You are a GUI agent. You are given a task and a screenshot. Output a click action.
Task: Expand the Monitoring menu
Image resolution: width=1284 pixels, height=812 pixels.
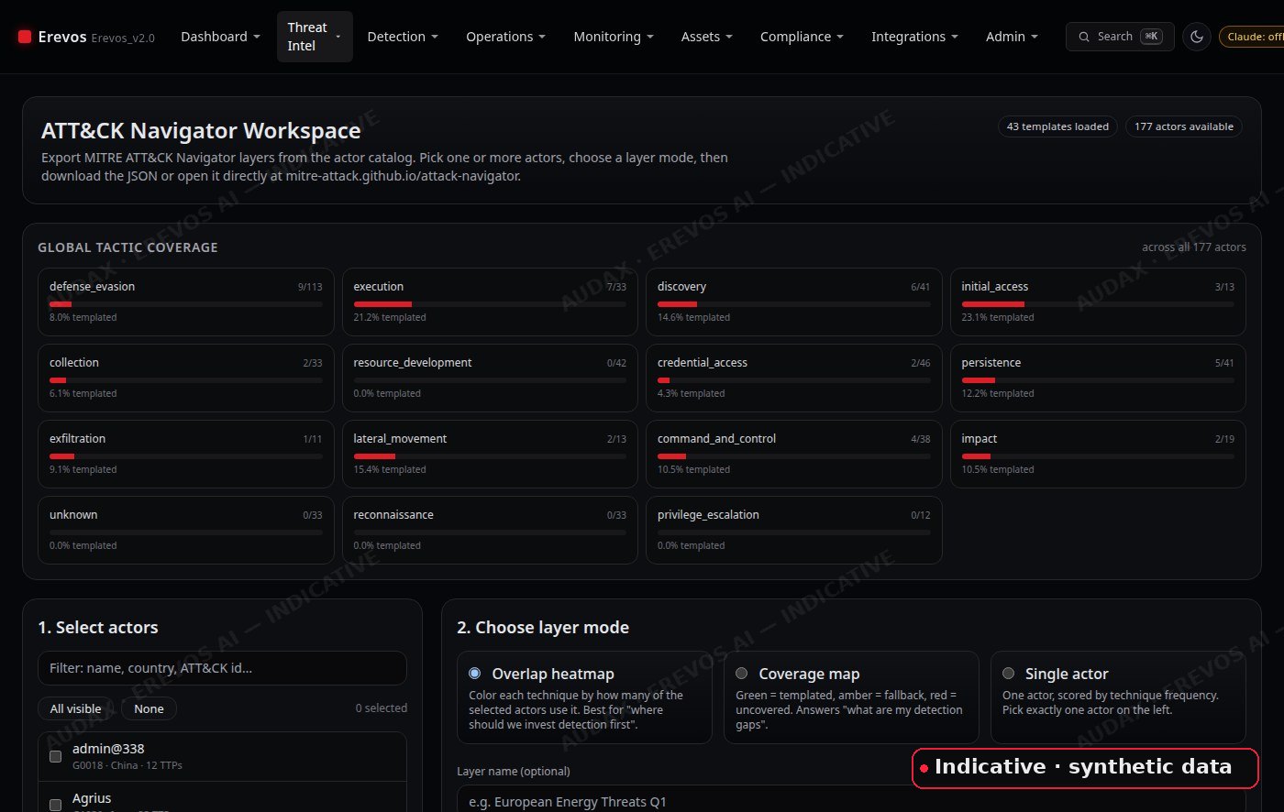pos(614,37)
